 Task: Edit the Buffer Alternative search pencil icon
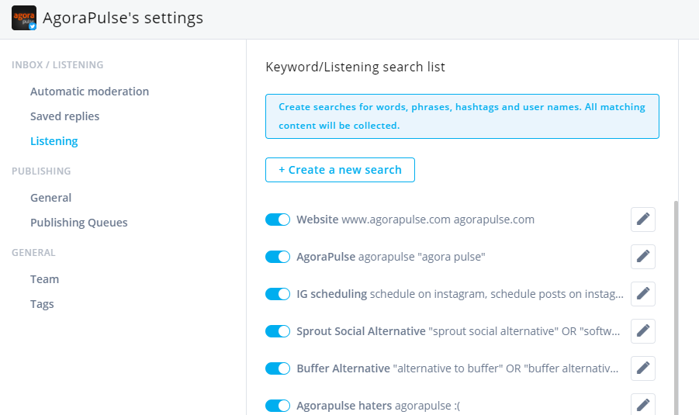pos(643,368)
